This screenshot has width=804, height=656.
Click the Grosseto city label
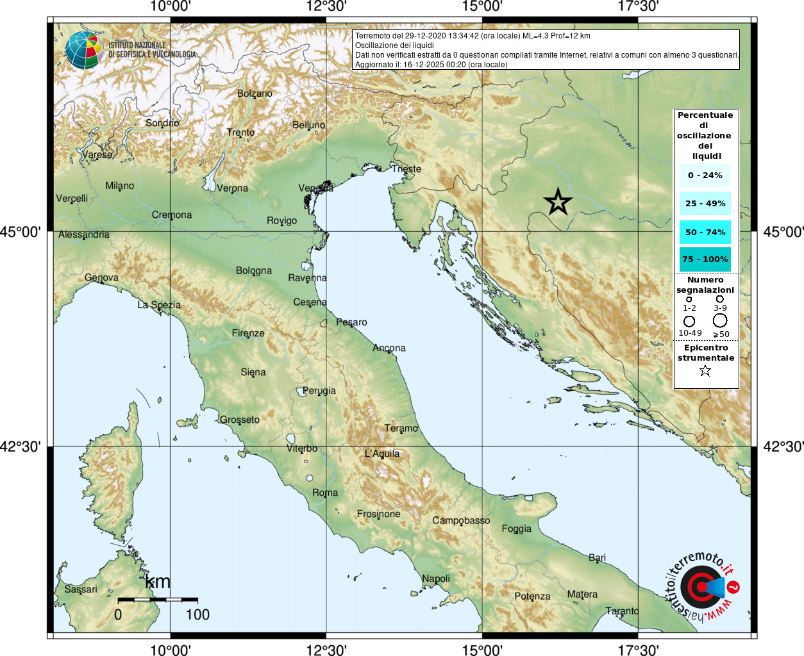(x=240, y=420)
